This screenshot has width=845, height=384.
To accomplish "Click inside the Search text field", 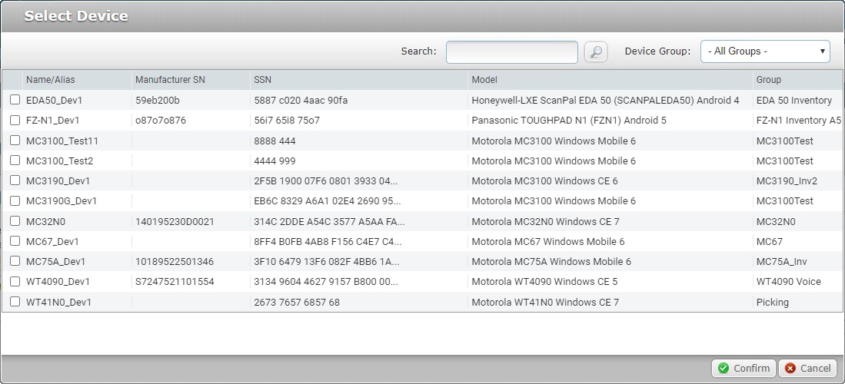I will pyautogui.click(x=511, y=51).
